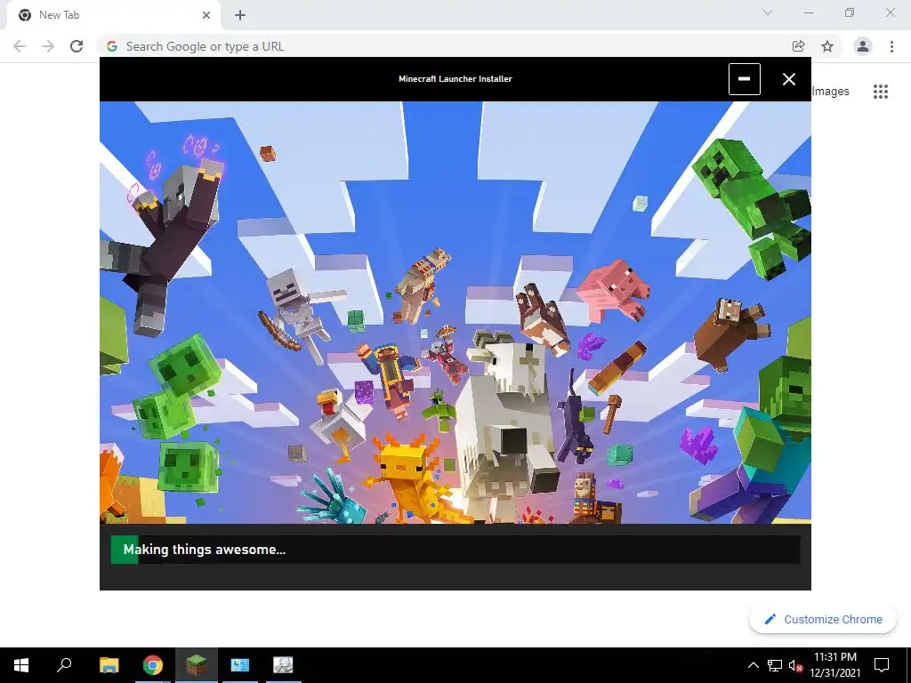Open the tab search chevron
This screenshot has width=911, height=683.
coord(768,12)
